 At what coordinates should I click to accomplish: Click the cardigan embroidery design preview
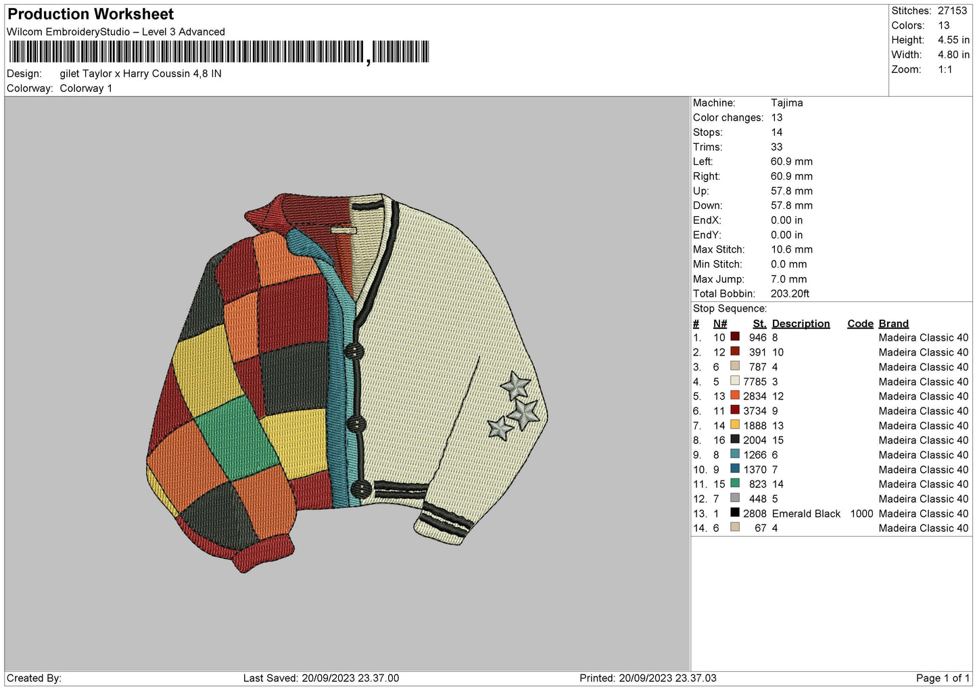point(347,383)
